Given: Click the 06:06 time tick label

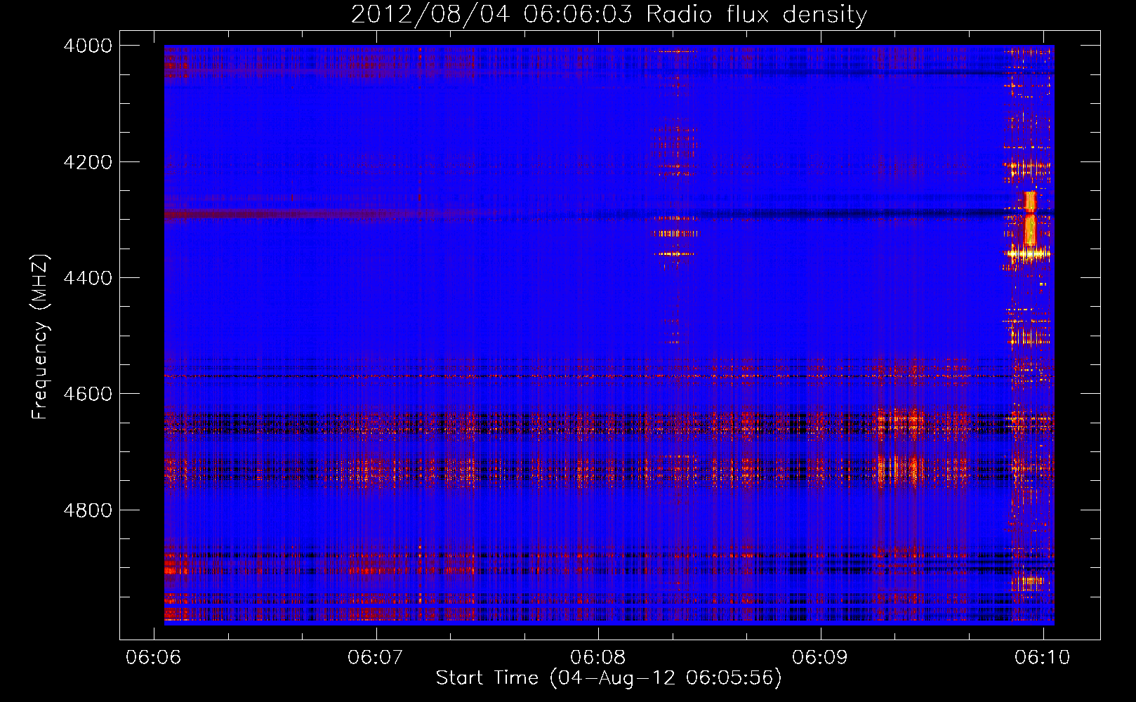Looking at the screenshot, I should pos(153,657).
